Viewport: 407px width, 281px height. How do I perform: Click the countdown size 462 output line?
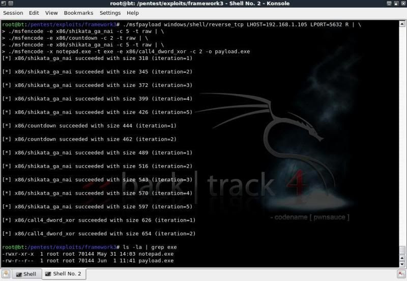pos(90,139)
